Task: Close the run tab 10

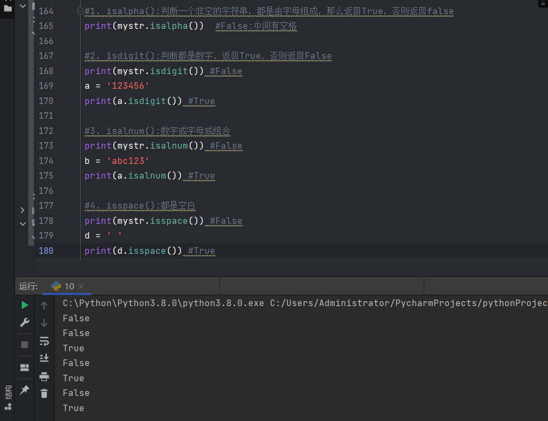Action: (81, 286)
